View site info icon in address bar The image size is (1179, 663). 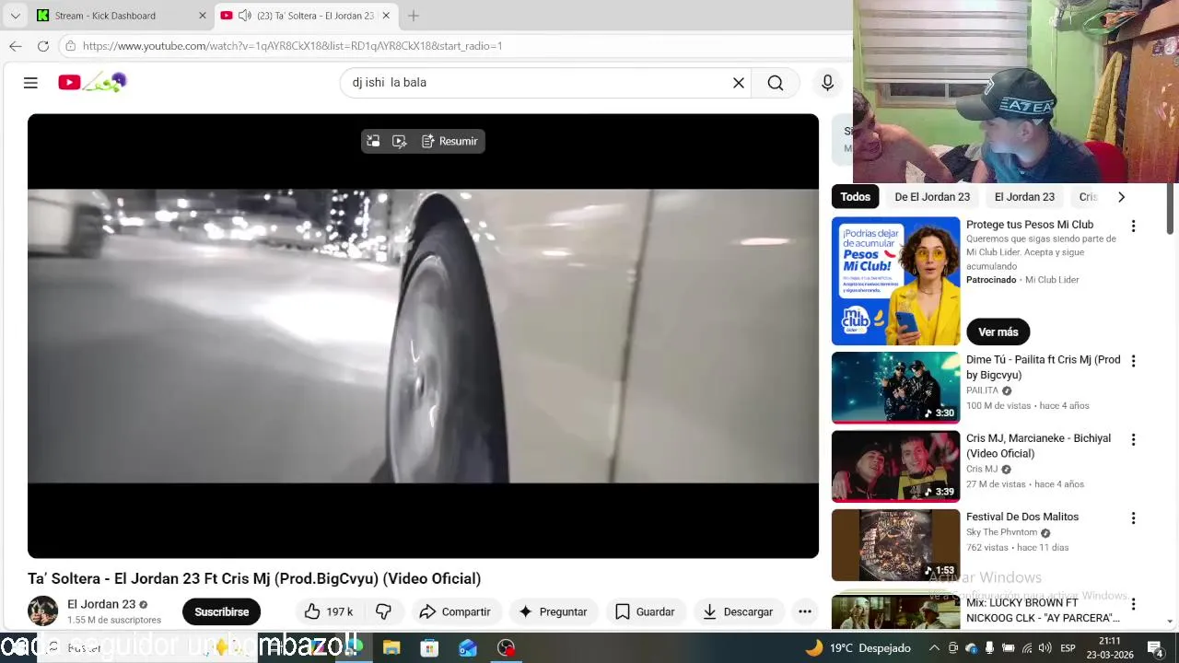[x=70, y=46]
